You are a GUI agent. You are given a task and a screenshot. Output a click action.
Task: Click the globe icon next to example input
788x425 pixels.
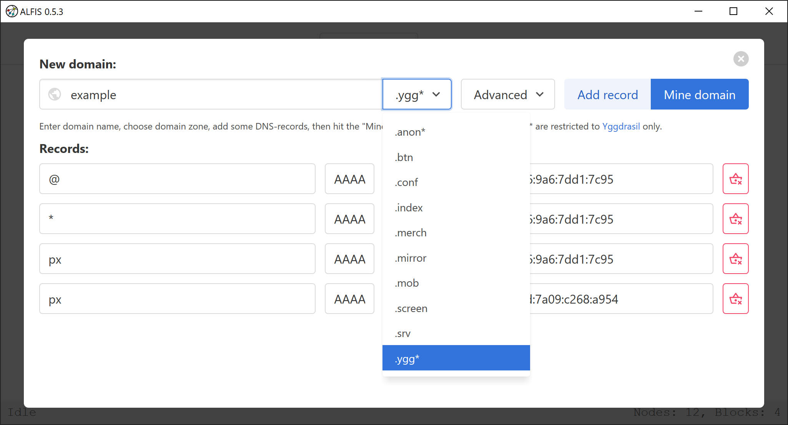point(55,94)
